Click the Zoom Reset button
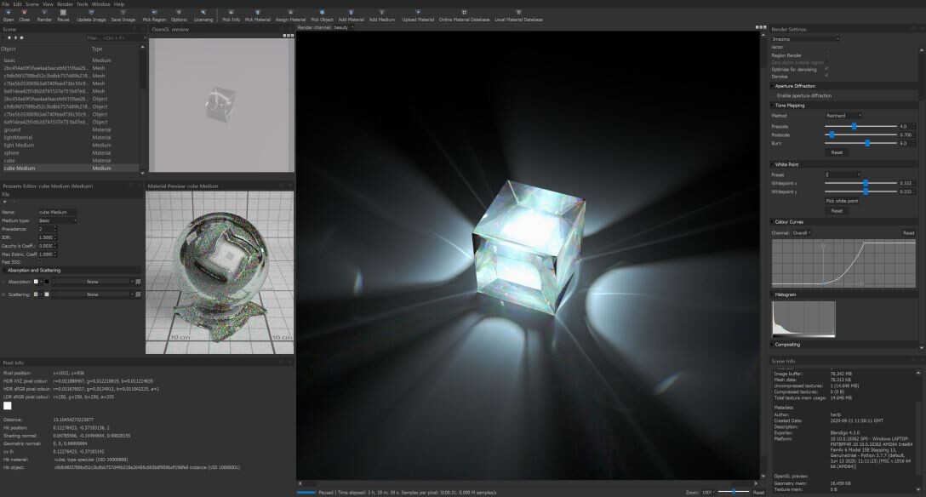This screenshot has height=497, width=926. pyautogui.click(x=759, y=492)
